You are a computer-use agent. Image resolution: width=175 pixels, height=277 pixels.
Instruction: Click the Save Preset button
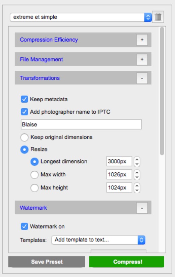coord(47,262)
